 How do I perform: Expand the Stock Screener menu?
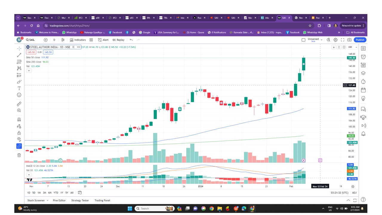pos(38,200)
